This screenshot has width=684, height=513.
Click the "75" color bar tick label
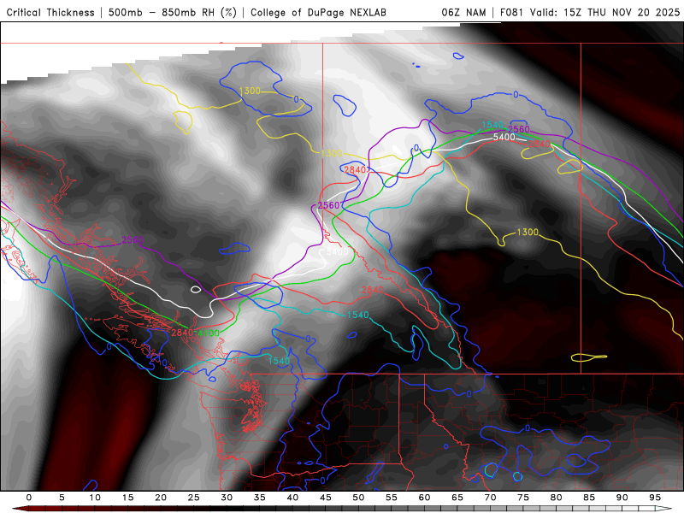[523, 498]
